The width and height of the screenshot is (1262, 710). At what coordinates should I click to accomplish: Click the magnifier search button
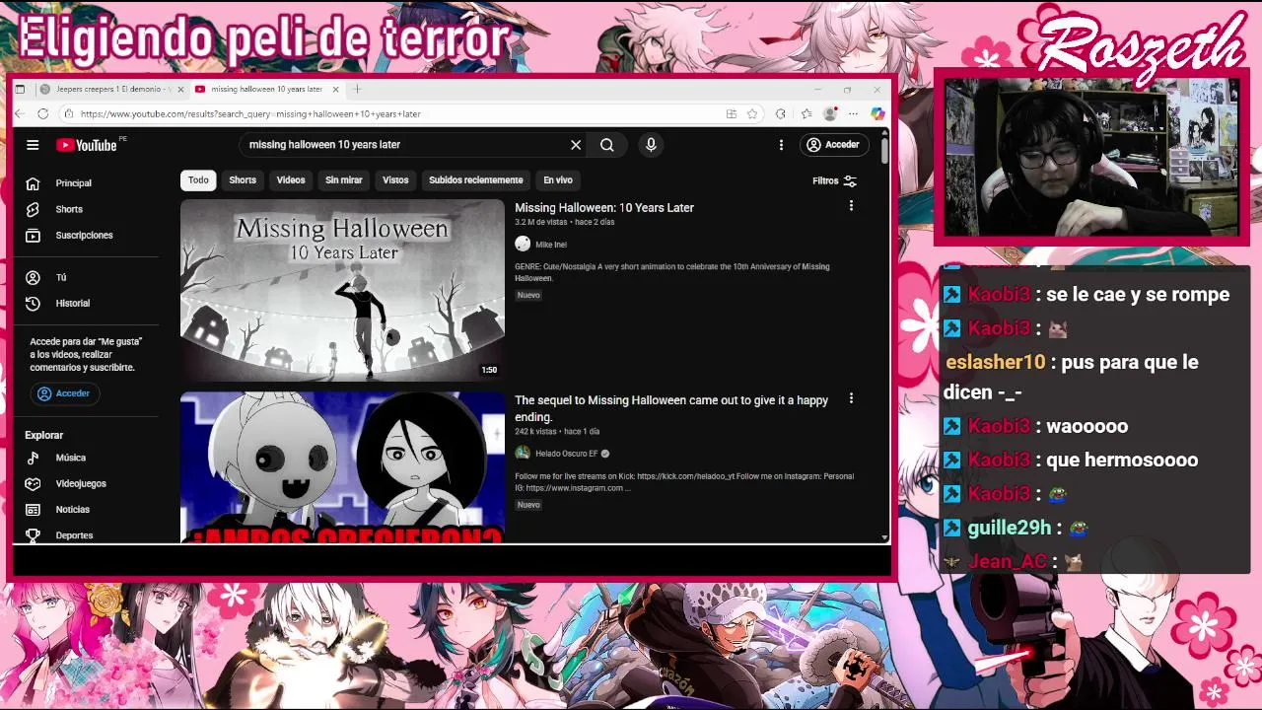pyautogui.click(x=607, y=145)
